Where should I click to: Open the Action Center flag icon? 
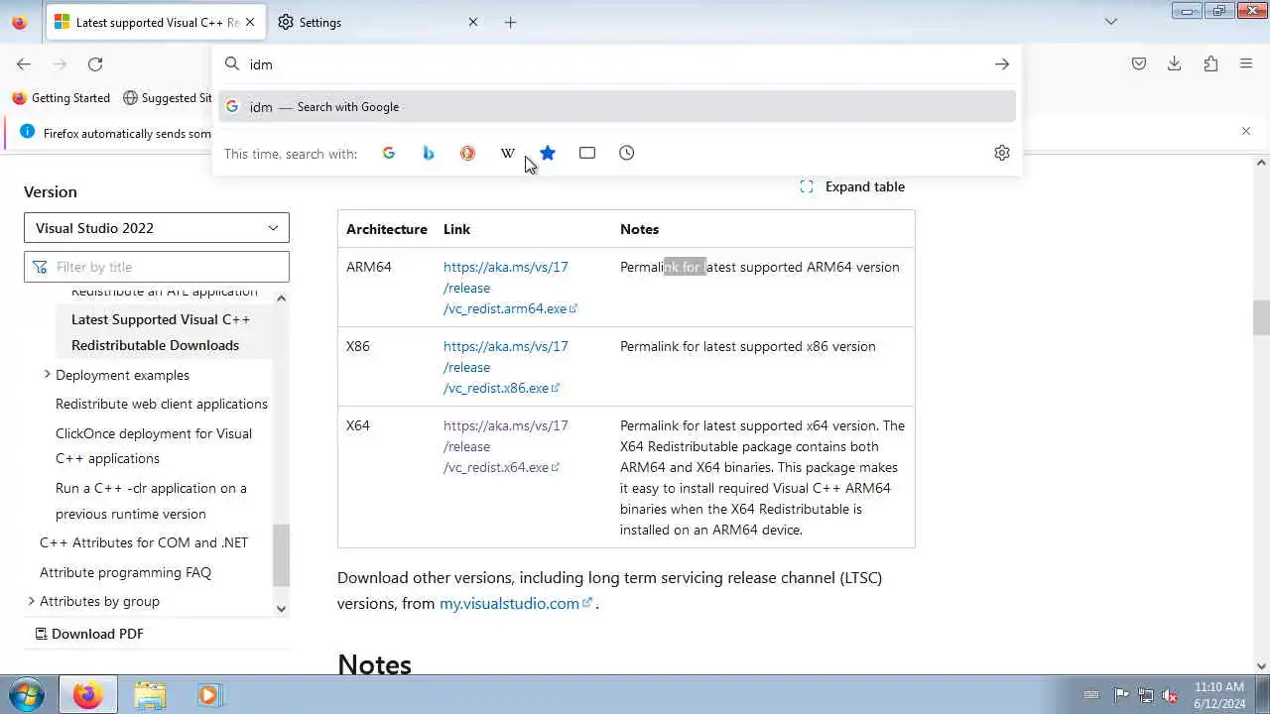(x=1121, y=695)
